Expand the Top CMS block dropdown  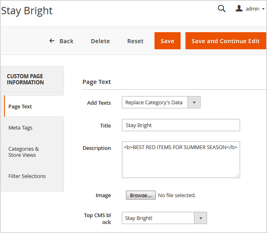(164, 218)
